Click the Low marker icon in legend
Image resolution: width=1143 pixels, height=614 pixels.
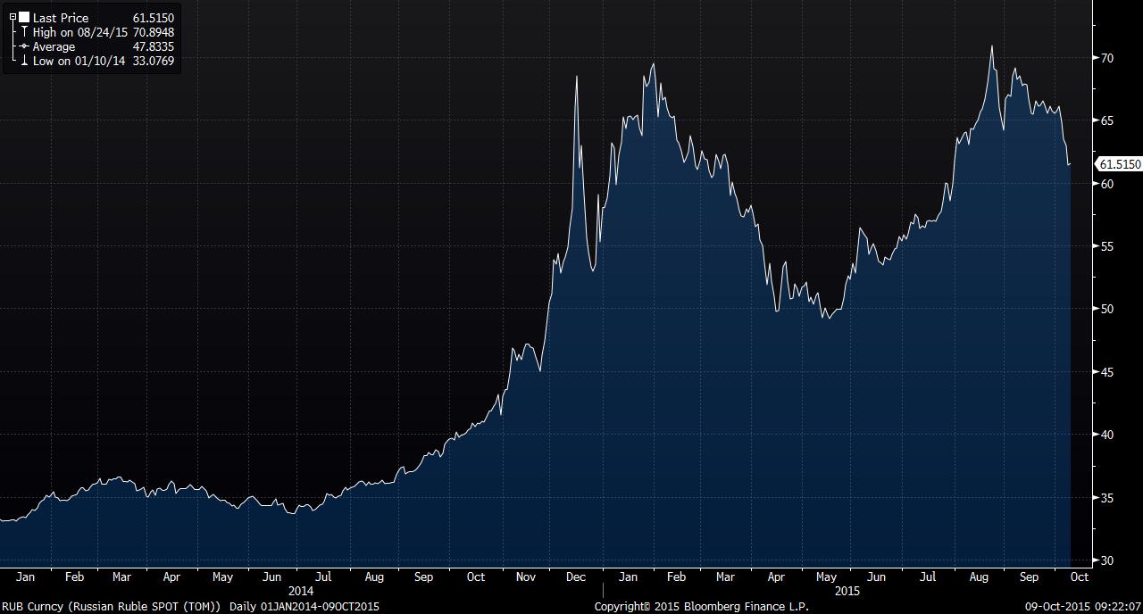point(24,62)
